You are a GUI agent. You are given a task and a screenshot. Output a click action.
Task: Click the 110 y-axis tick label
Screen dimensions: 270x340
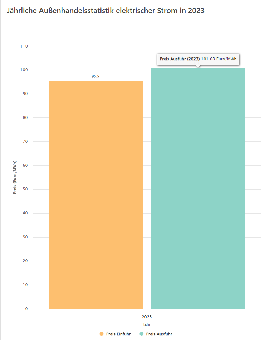(24, 46)
